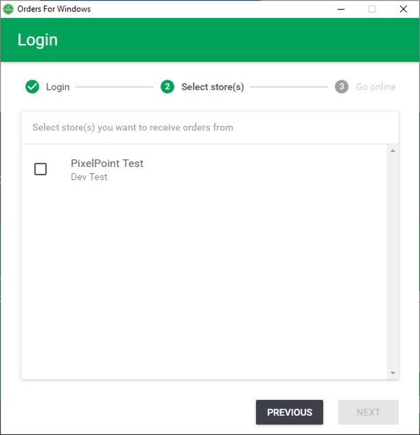This screenshot has height=435, width=420.
Task: Click the Orders For Windows app logo
Action: (x=8, y=9)
